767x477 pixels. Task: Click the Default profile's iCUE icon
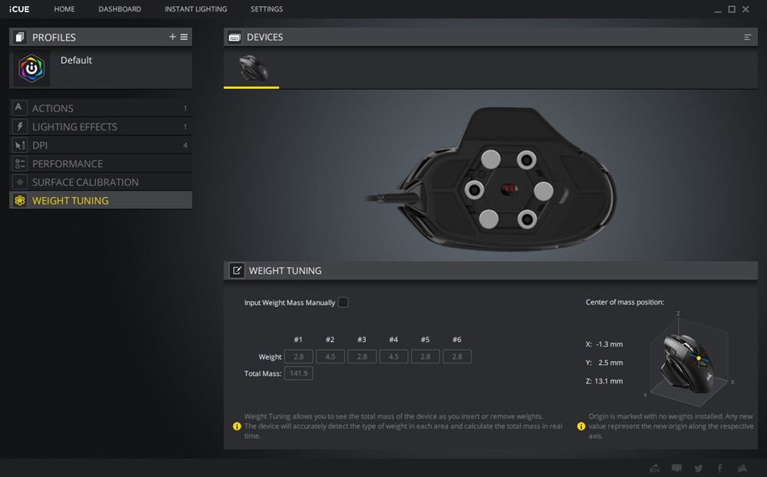[31, 68]
